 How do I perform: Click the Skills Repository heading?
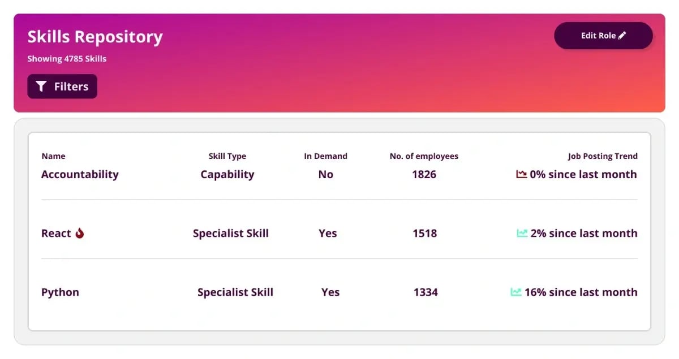[x=95, y=37]
